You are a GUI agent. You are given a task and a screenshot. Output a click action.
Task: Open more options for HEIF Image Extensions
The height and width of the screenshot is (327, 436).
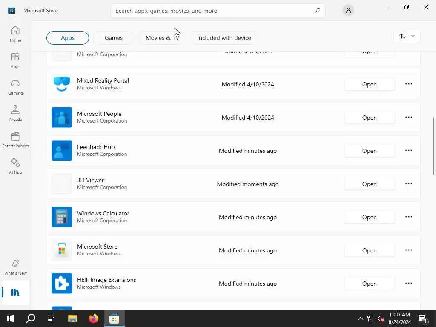pos(408,283)
